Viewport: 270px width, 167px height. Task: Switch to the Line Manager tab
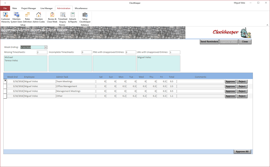coord(46,8)
